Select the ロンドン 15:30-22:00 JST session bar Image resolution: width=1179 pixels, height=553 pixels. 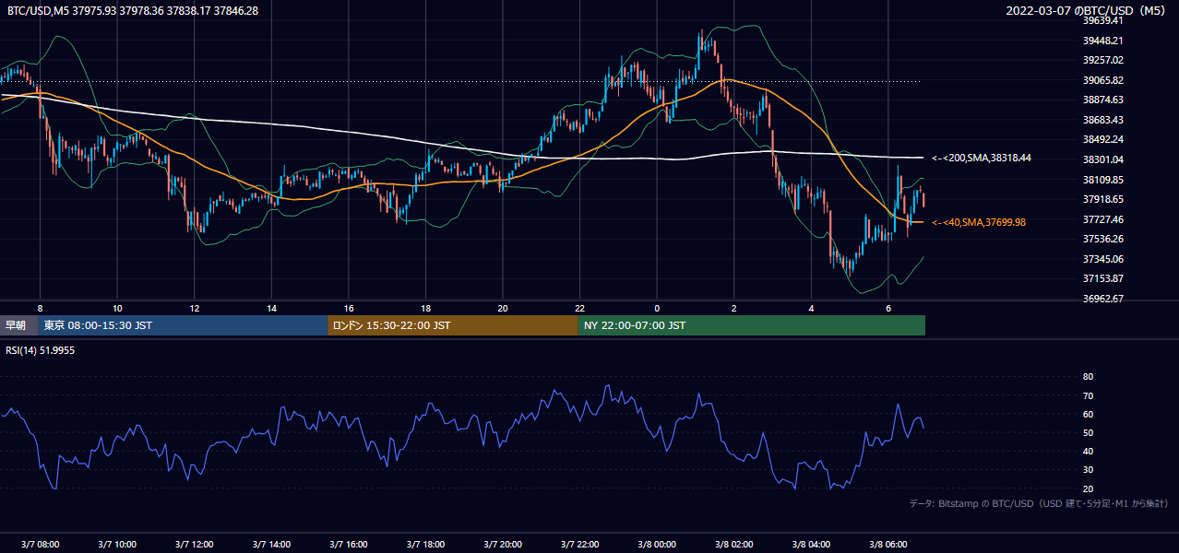[453, 325]
